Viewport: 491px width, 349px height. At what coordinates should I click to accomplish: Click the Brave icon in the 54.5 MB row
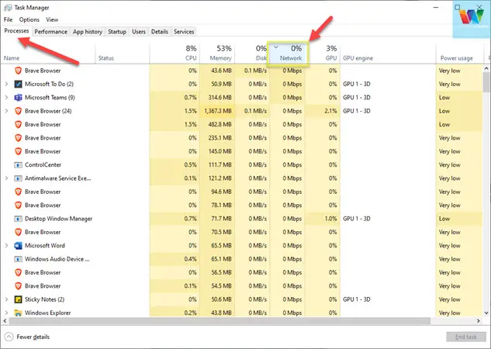(x=18, y=285)
